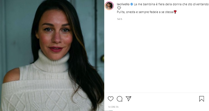Open comments via speech bubble icon
Screen dimensions: 209x111
click(120, 99)
